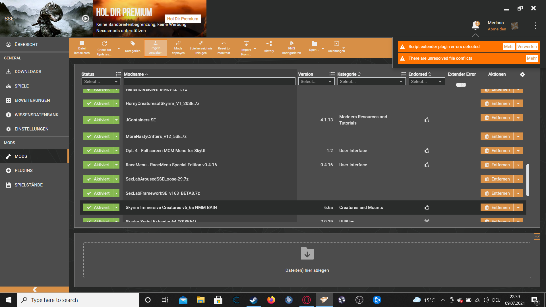This screenshot has width=546, height=307.
Task: Toggle Aktiviert for MoreNastyCritters
Action: coord(98,136)
